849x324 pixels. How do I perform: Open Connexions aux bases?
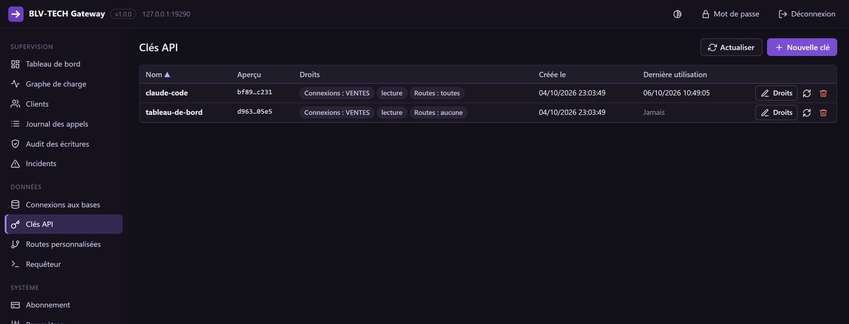(64, 205)
